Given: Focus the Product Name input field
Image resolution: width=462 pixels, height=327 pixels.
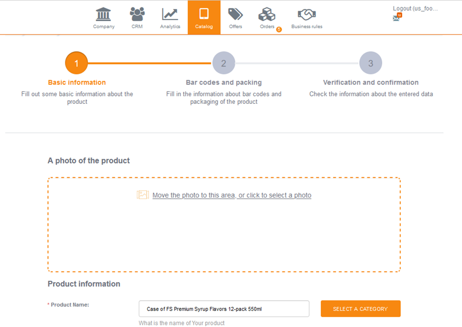Looking at the screenshot, I should [x=224, y=309].
